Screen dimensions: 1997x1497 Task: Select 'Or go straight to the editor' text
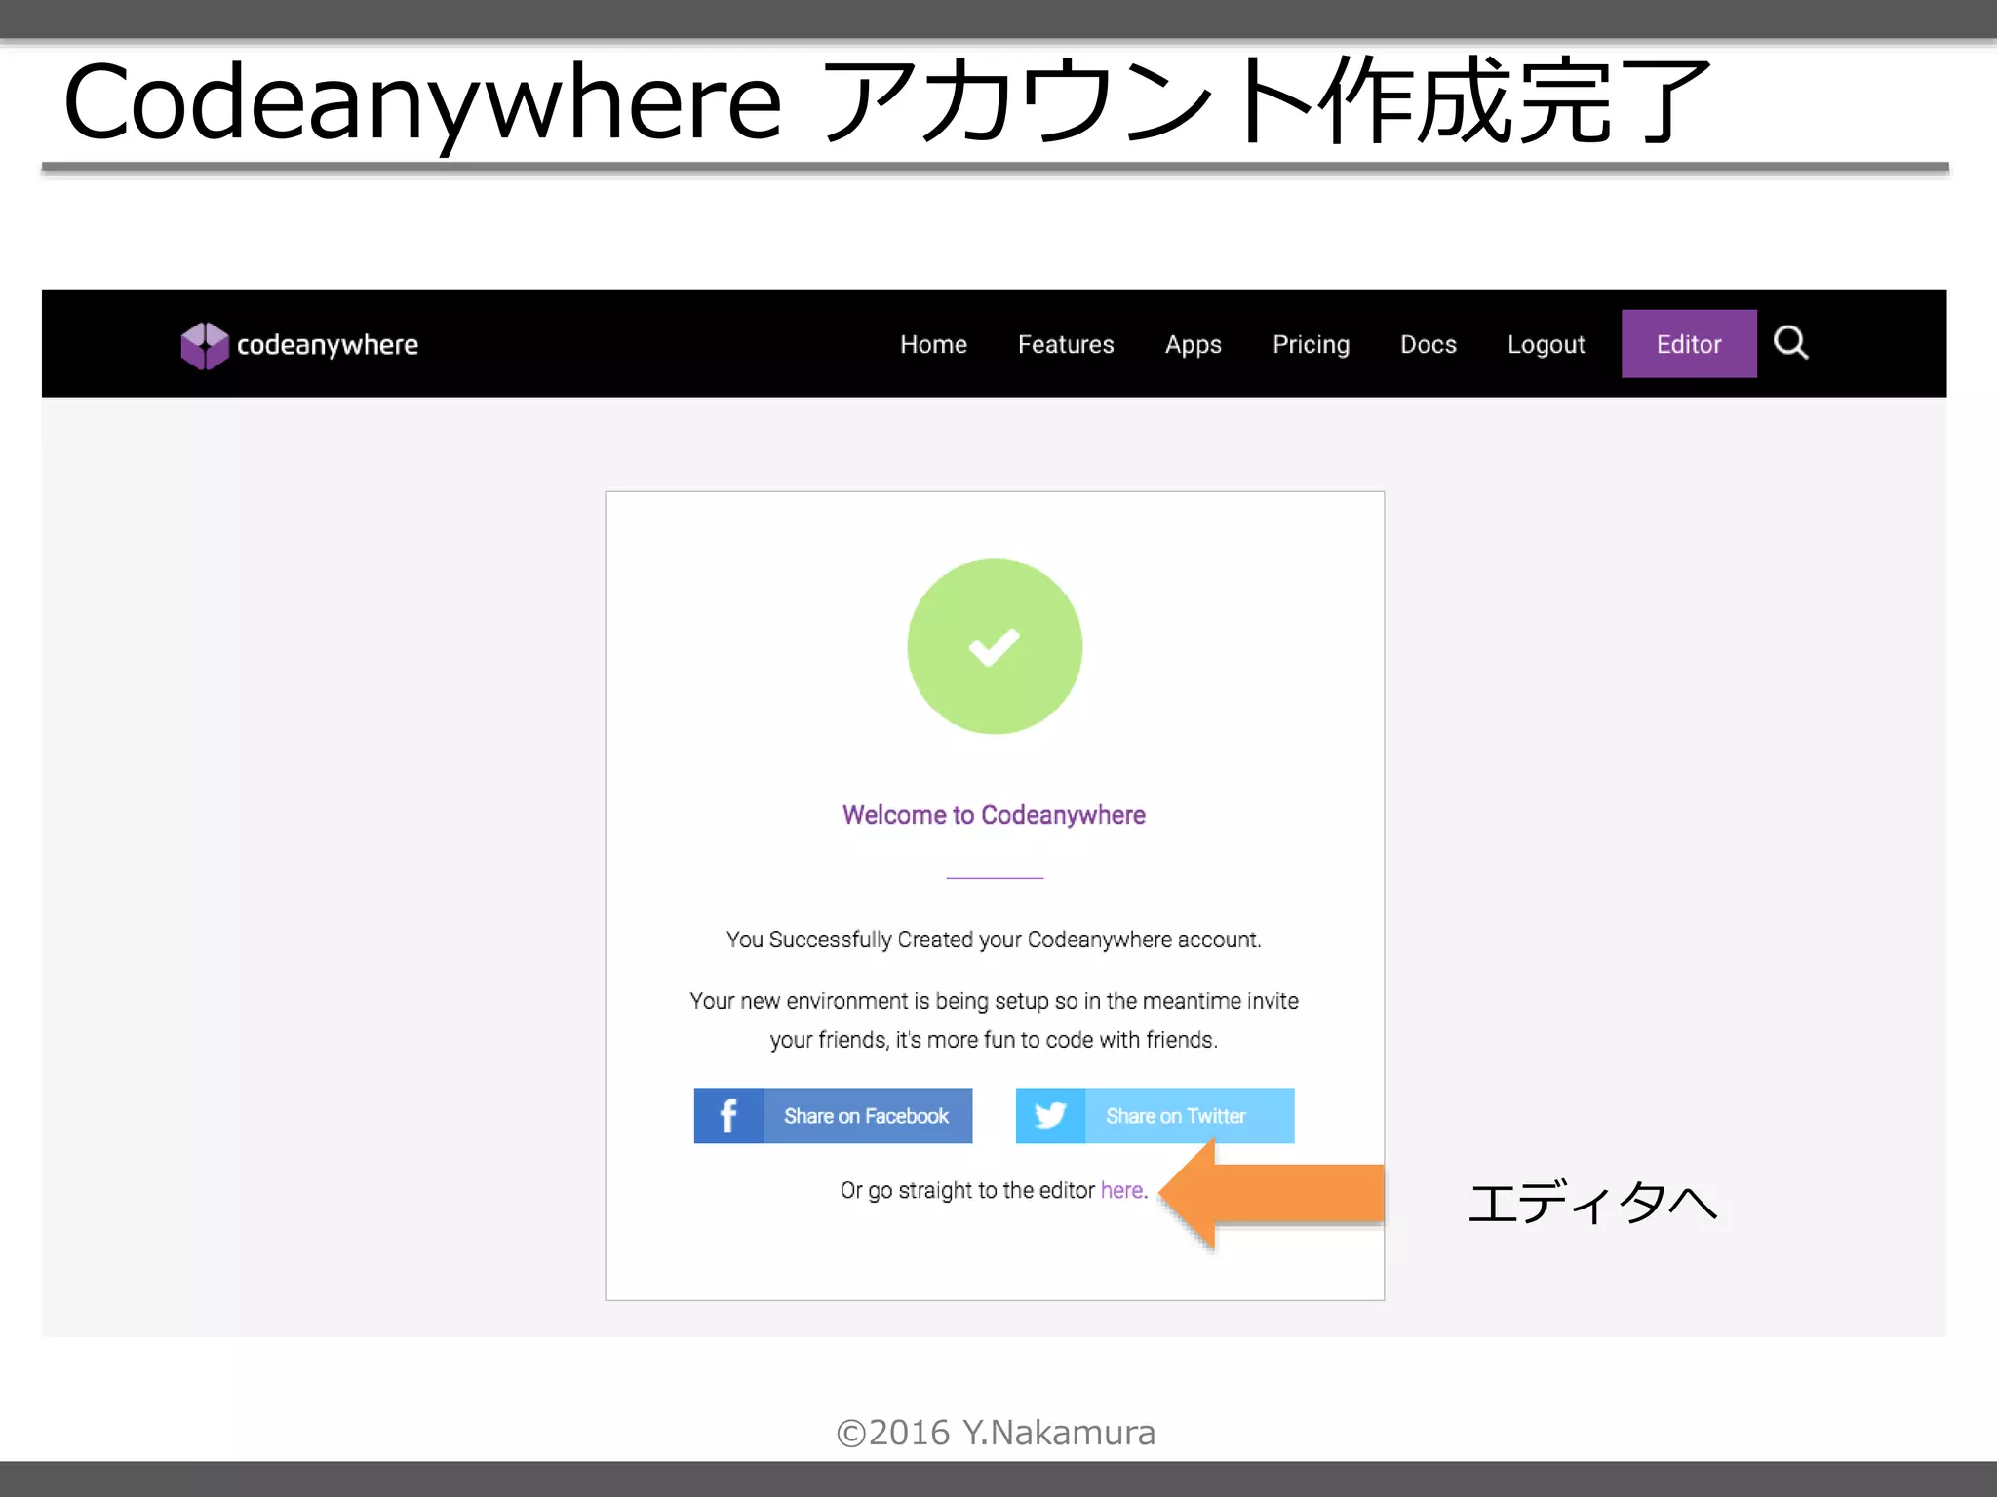(x=967, y=1190)
